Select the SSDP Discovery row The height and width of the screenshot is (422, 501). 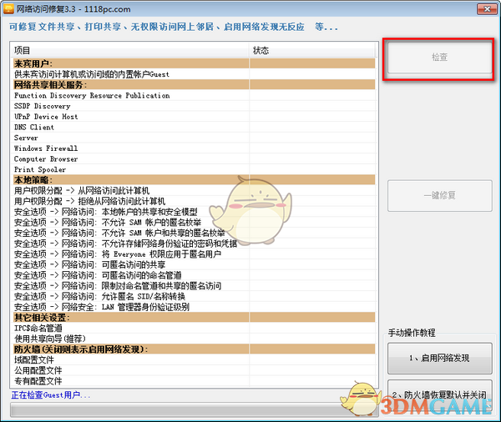195,106
